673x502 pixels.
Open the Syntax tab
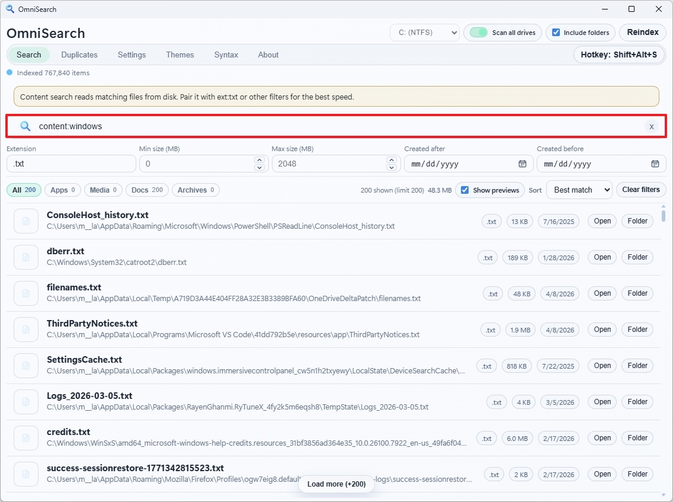(226, 55)
